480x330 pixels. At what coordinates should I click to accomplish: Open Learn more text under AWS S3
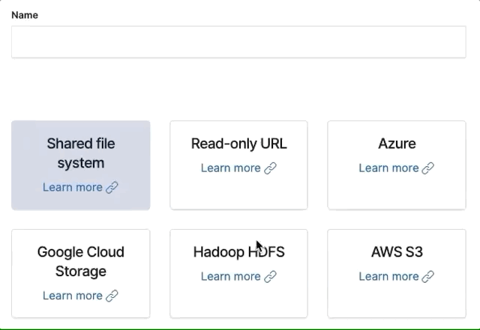pyautogui.click(x=388, y=276)
